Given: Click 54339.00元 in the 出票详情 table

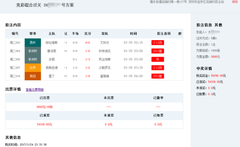Looking at the screenshot, I should click(x=44, y=125).
